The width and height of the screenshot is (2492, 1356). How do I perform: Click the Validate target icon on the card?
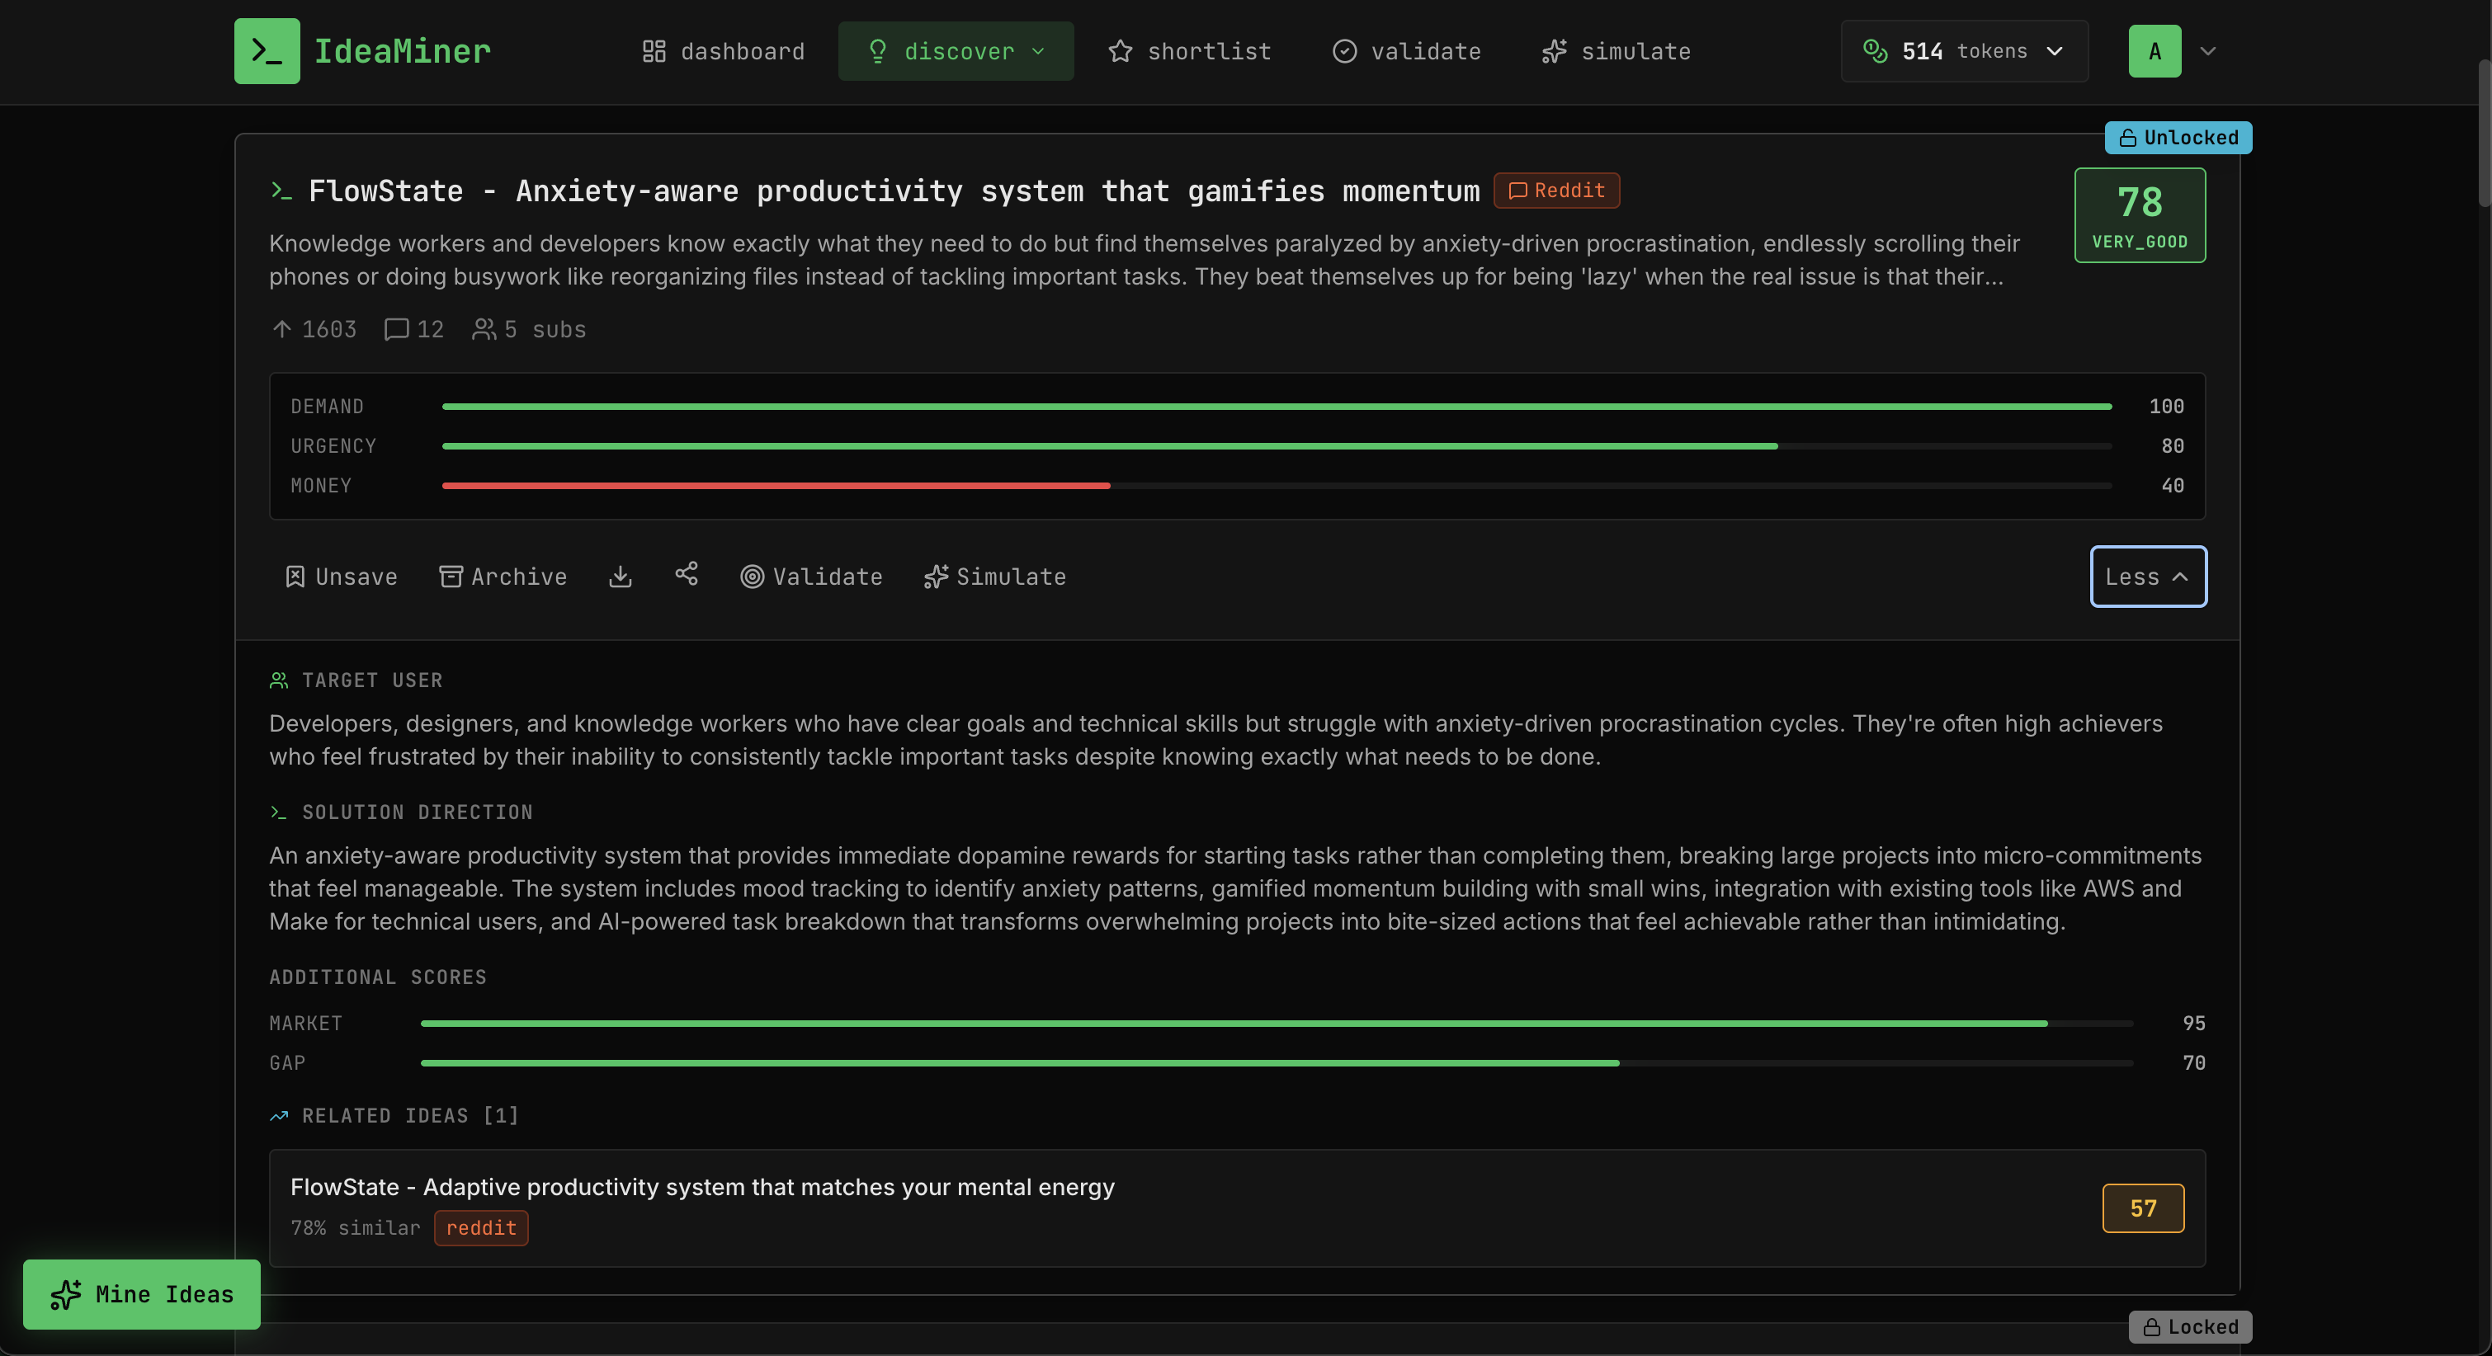[753, 577]
